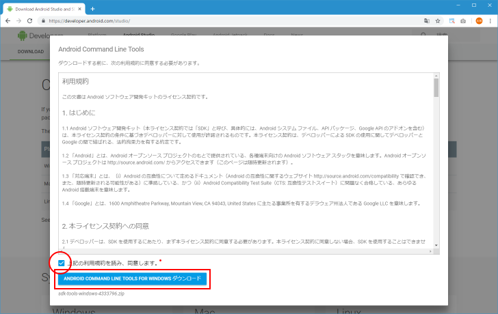Click the terms scrollbar up arrow
Screen dimensions: 498x314
coord(436,76)
